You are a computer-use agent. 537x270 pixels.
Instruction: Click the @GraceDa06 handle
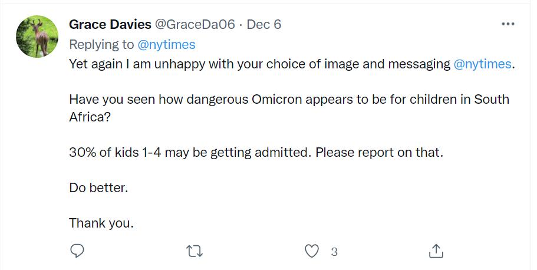(195, 24)
